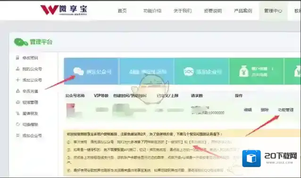
Task: Open 添加企业号 in the sidebar
Action: coord(32,136)
